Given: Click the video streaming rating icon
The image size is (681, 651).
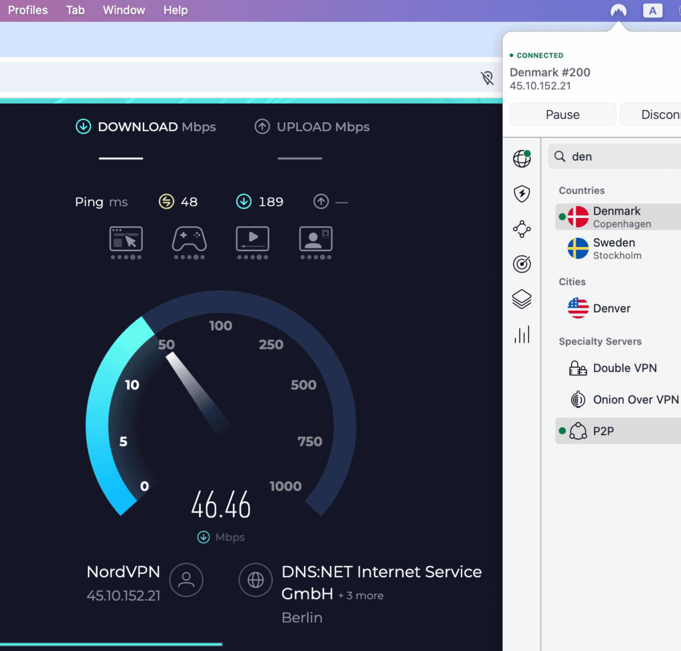Looking at the screenshot, I should pos(253,239).
